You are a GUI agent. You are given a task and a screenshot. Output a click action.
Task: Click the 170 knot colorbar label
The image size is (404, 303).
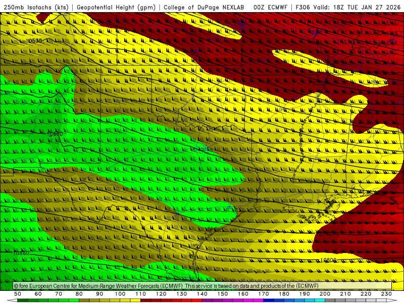click(x=264, y=294)
